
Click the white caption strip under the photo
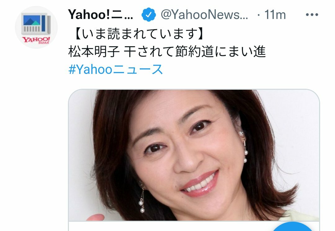coord(194,226)
